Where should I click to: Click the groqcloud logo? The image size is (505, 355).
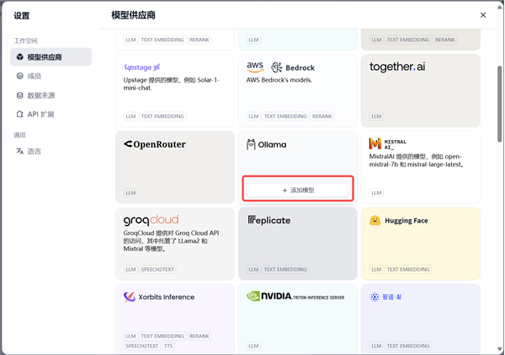pos(151,220)
